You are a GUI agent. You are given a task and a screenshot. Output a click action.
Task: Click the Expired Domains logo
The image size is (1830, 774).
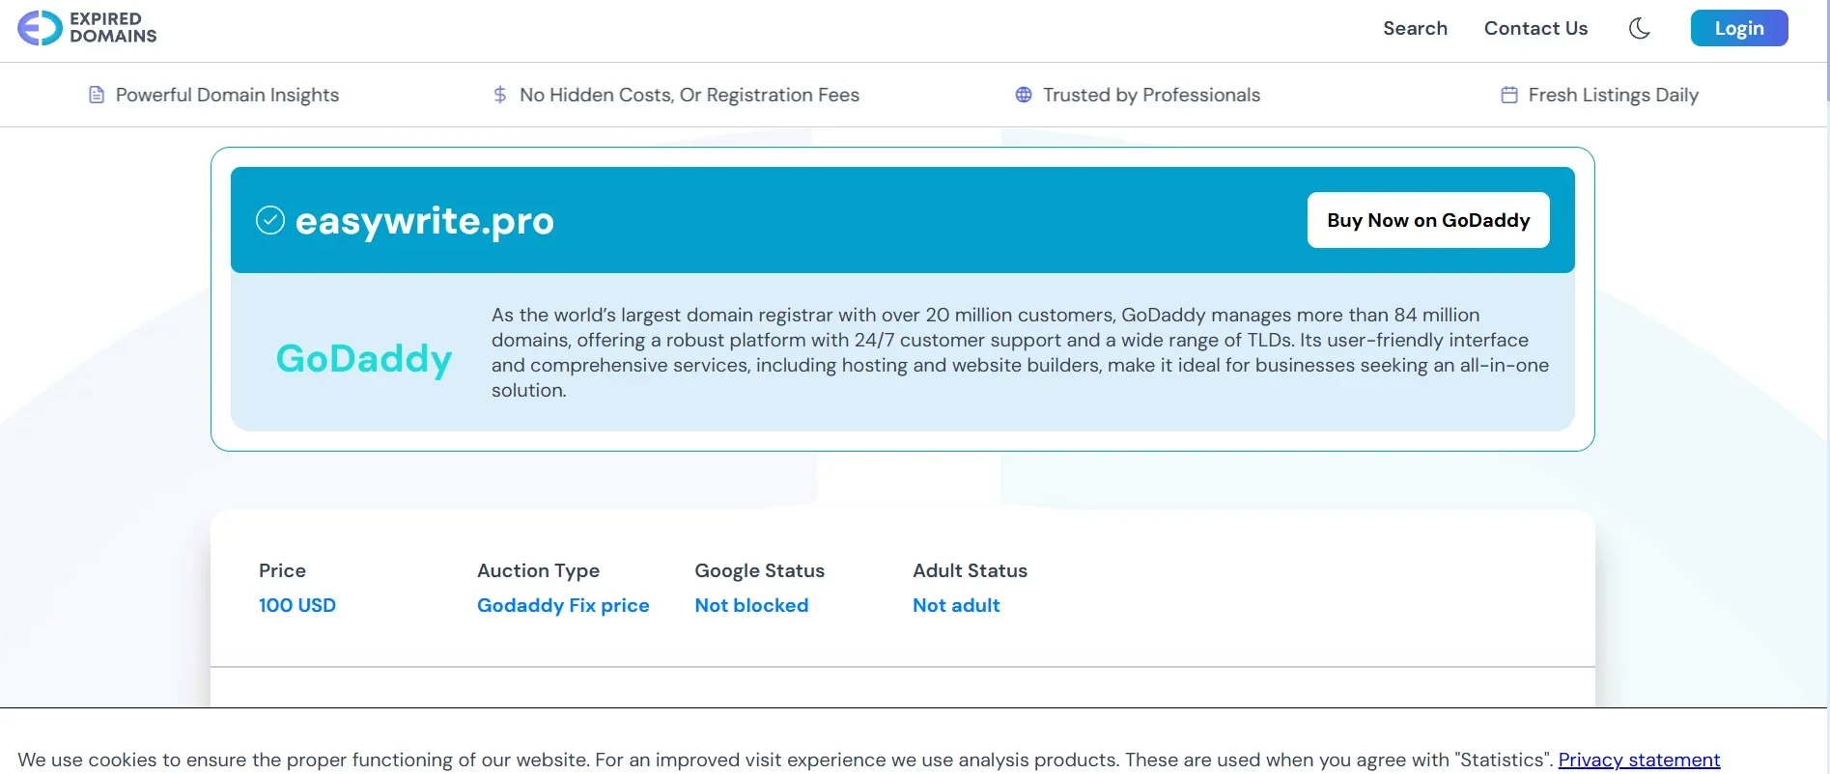tap(87, 28)
